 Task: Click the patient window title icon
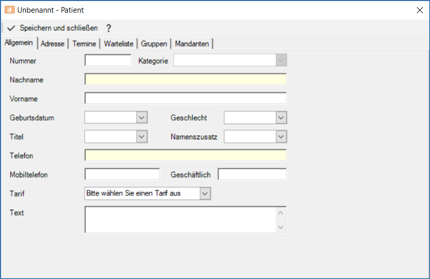[10, 10]
